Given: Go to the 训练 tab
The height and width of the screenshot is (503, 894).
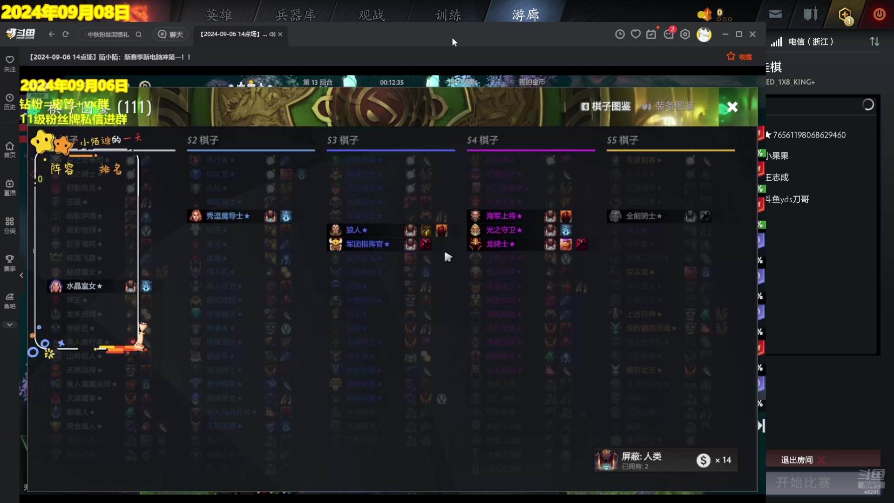Looking at the screenshot, I should point(448,15).
